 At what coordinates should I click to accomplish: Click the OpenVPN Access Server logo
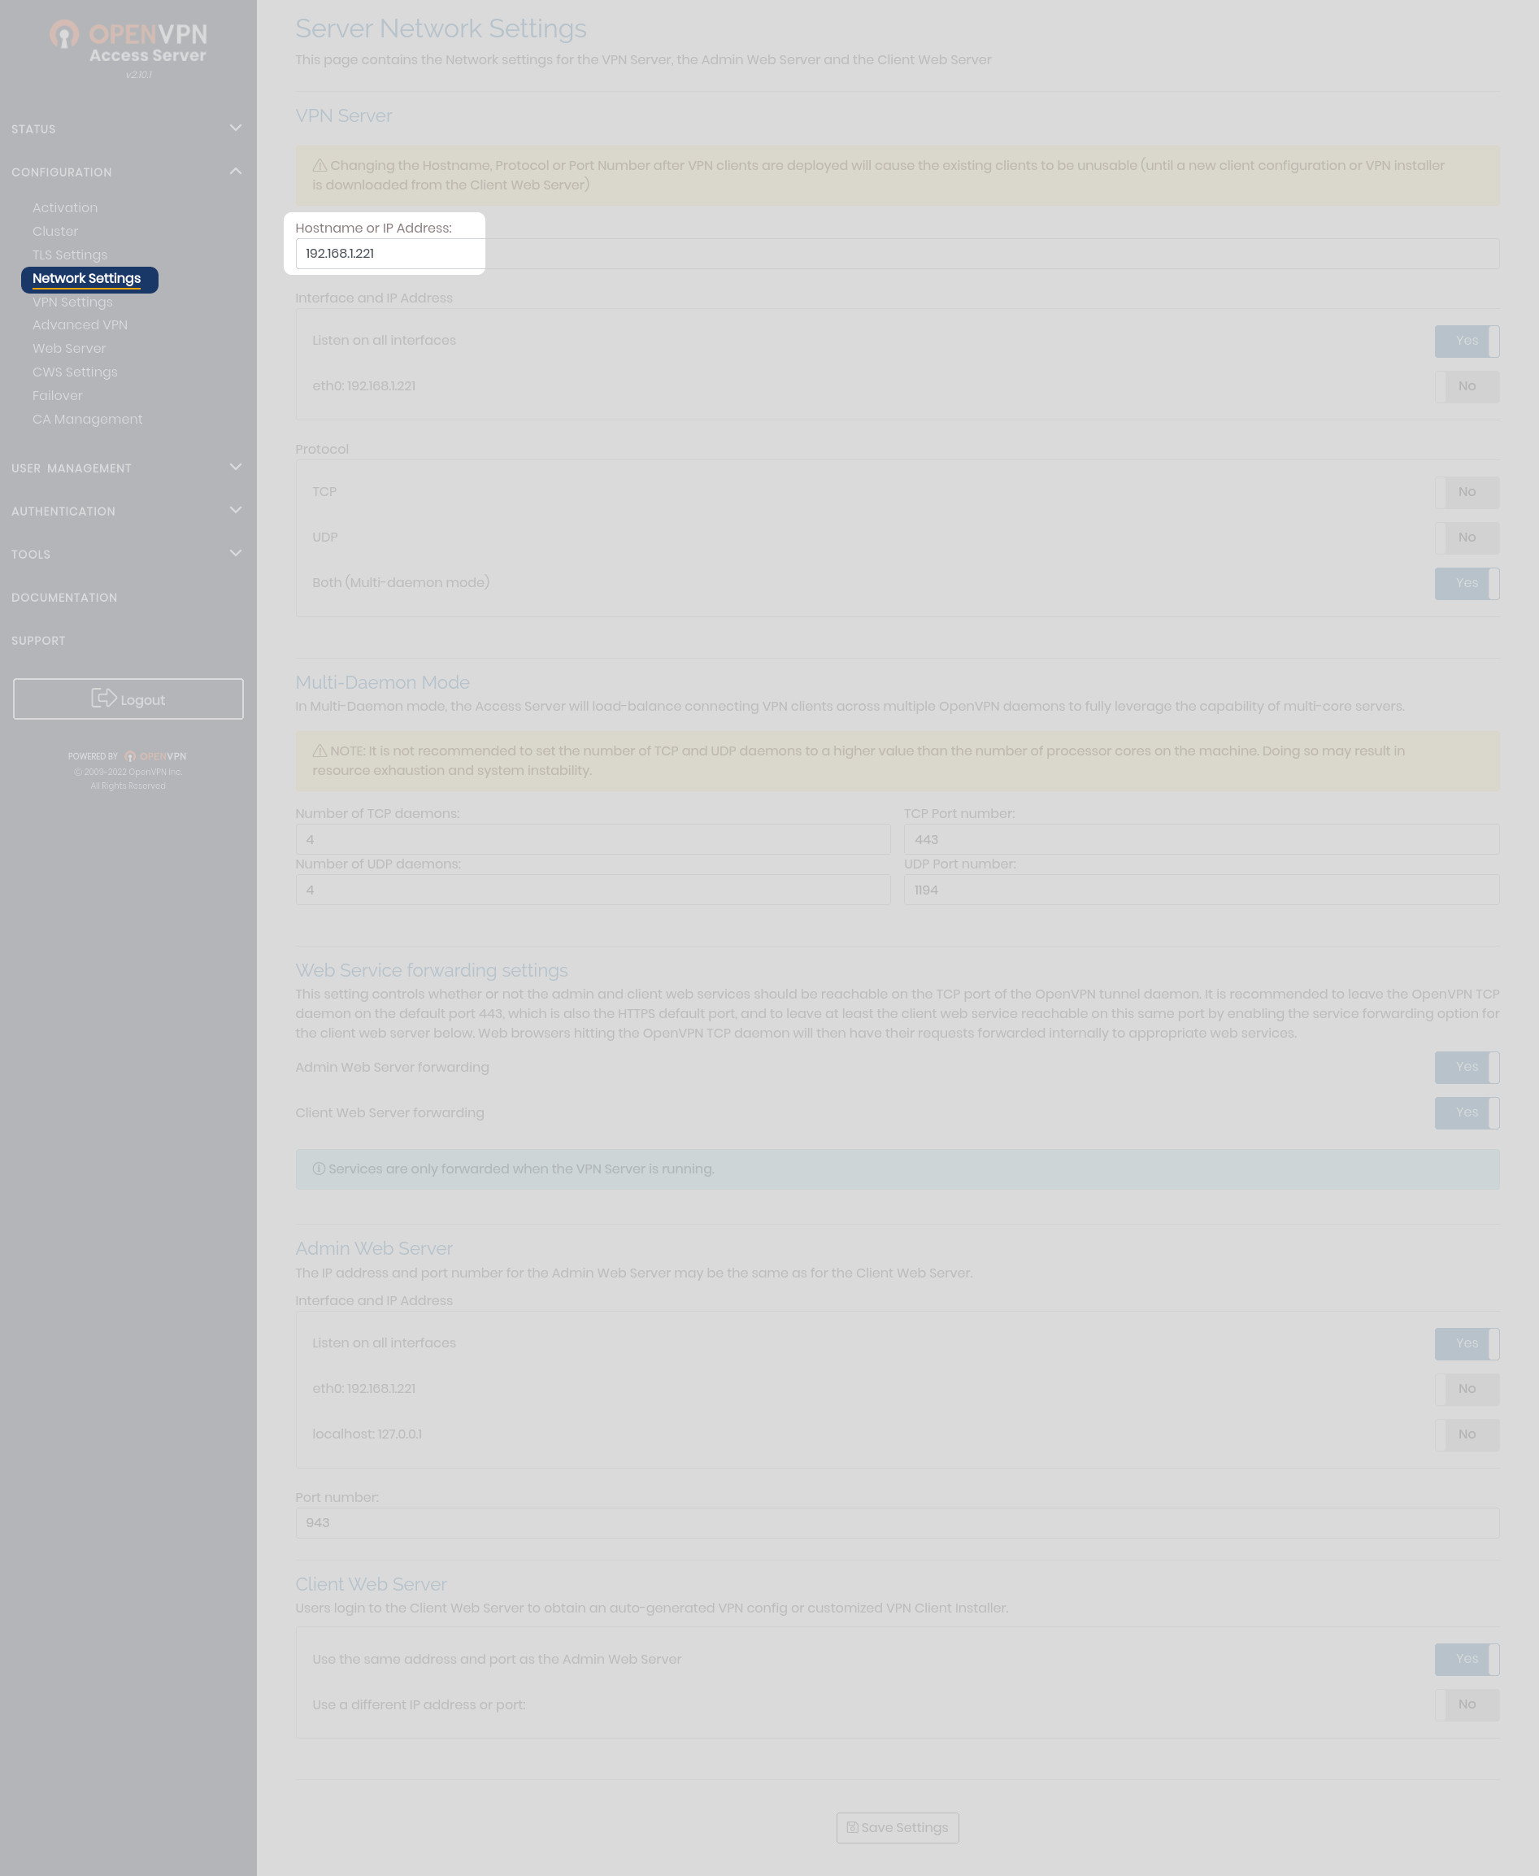click(128, 45)
